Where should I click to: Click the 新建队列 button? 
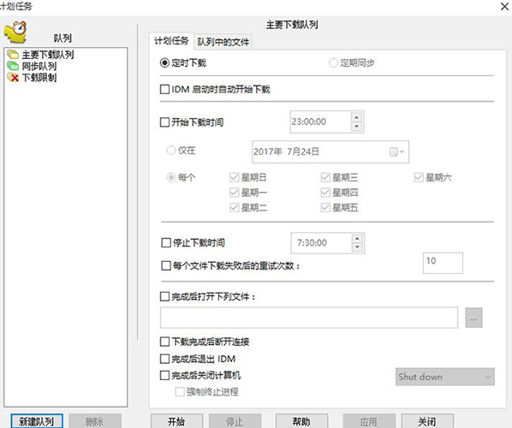coord(37,421)
